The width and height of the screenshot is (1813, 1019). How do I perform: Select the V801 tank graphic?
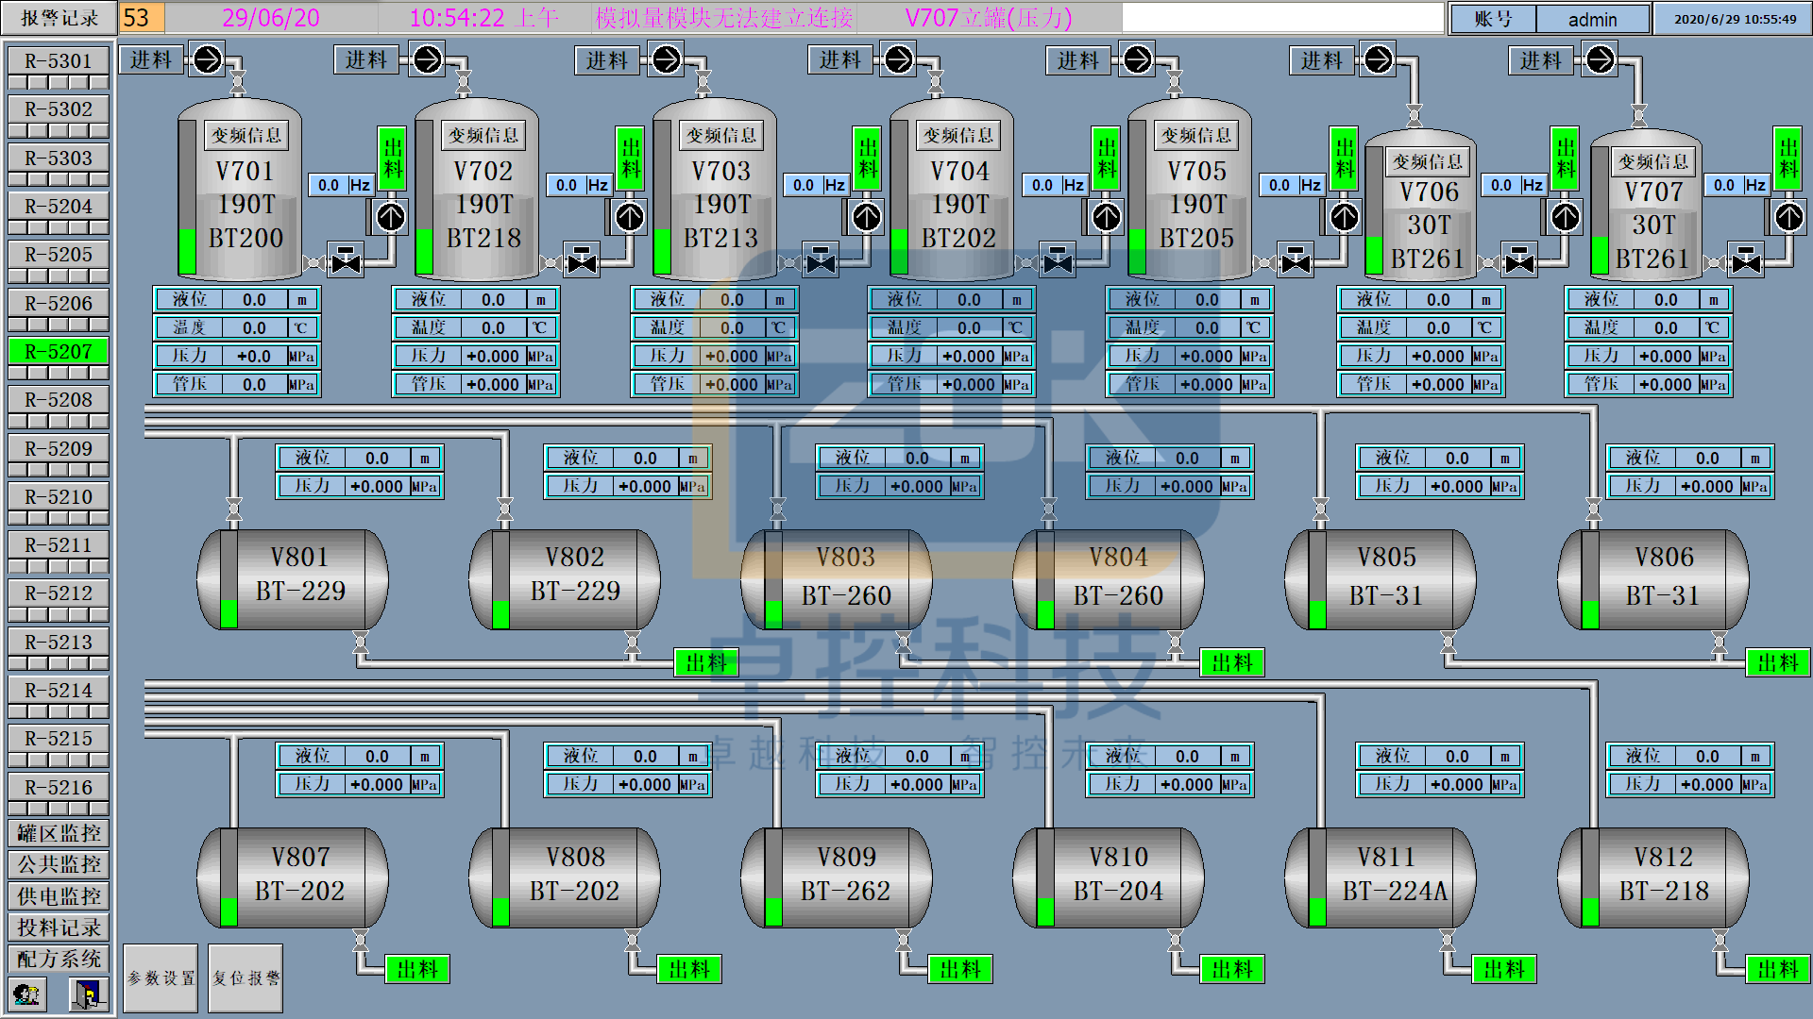pos(292,579)
